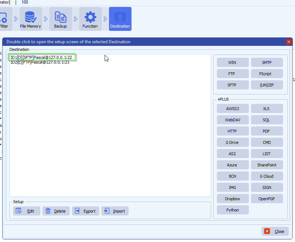
Task: Click the arrow between Backup and Function
Action: click(x=76, y=19)
